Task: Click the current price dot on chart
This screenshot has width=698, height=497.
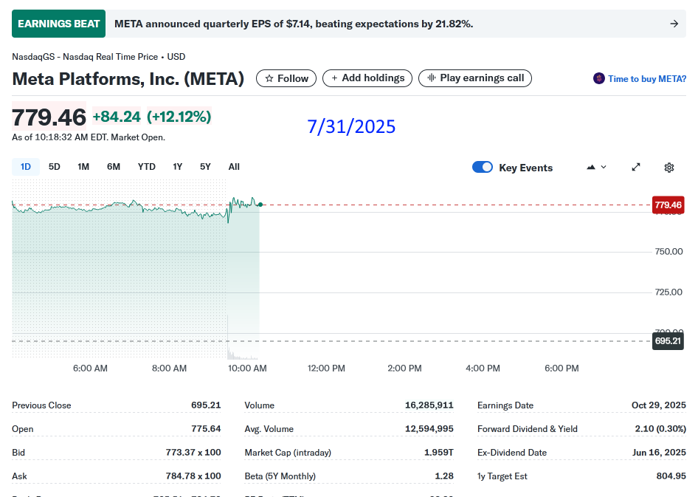Action: [x=260, y=205]
